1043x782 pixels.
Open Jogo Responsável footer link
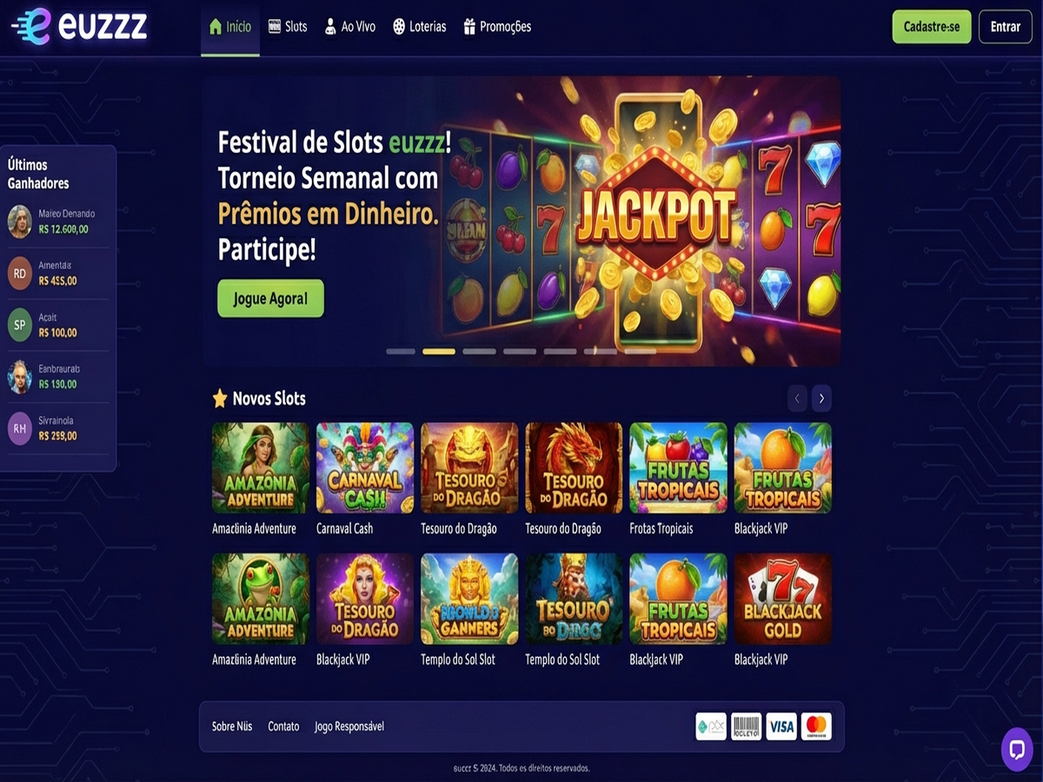[x=349, y=726]
